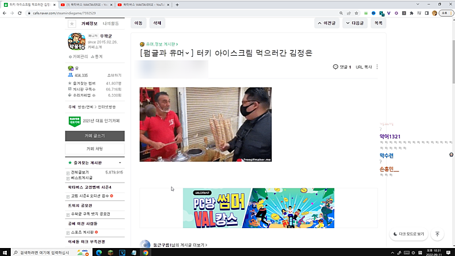
Task: Click the browser address bar
Action: coord(183,13)
